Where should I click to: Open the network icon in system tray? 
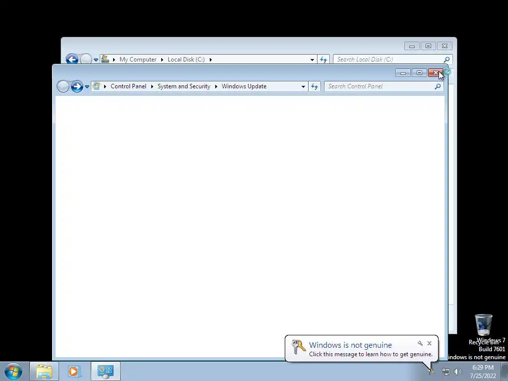point(446,372)
